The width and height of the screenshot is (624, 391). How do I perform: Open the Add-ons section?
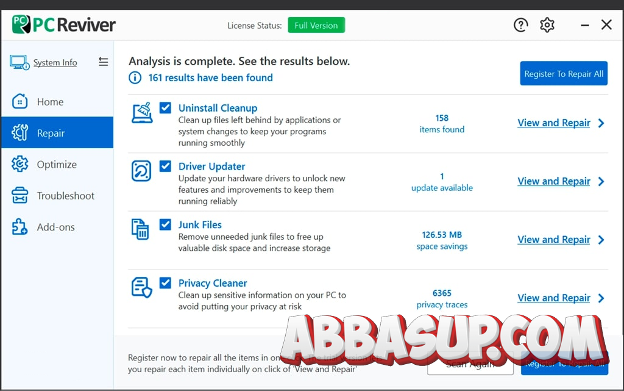[57, 227]
